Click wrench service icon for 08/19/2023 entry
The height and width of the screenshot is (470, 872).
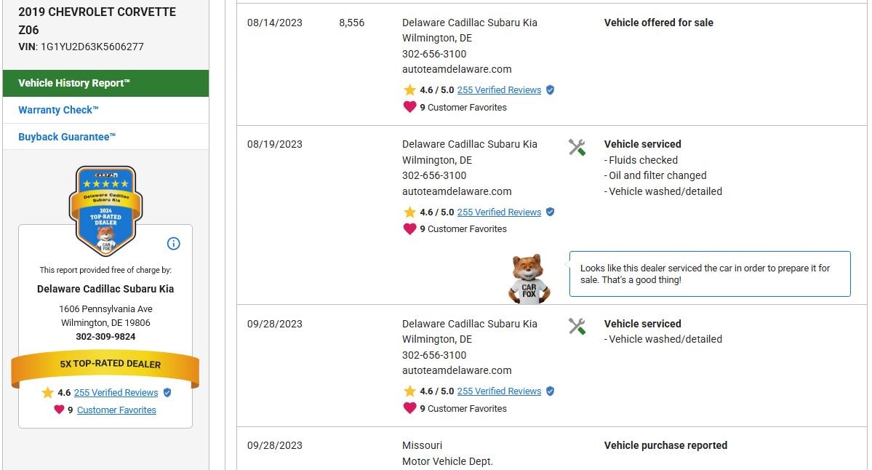coord(577,147)
